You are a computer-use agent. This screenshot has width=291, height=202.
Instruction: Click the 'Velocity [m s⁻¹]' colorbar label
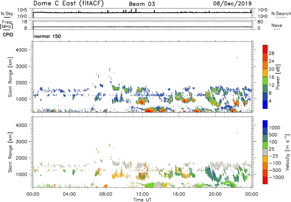tap(287, 152)
